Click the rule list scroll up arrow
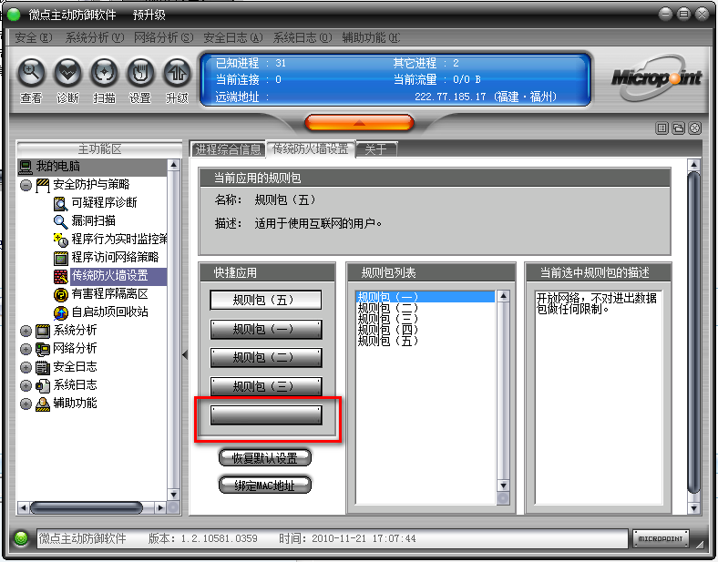 pos(503,296)
